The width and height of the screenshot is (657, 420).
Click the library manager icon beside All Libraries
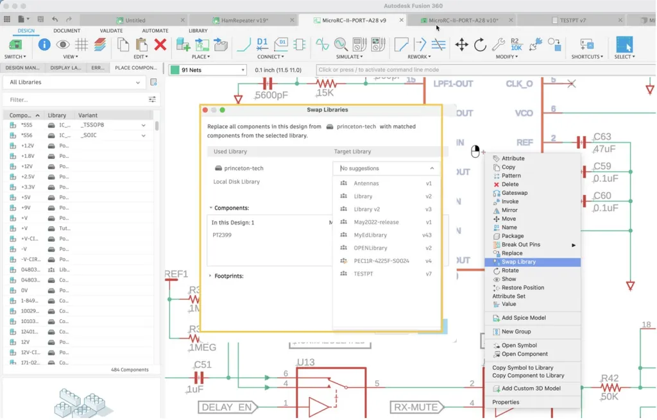(x=154, y=82)
